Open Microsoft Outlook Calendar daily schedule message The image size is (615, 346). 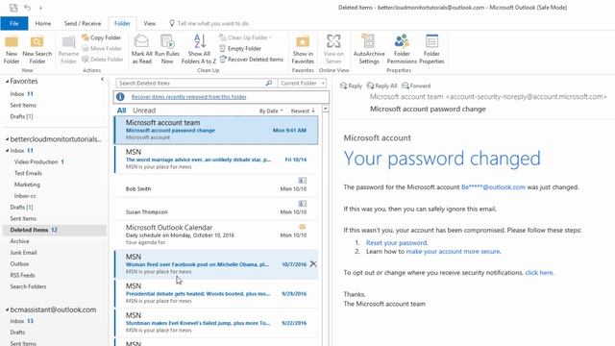click(x=216, y=235)
